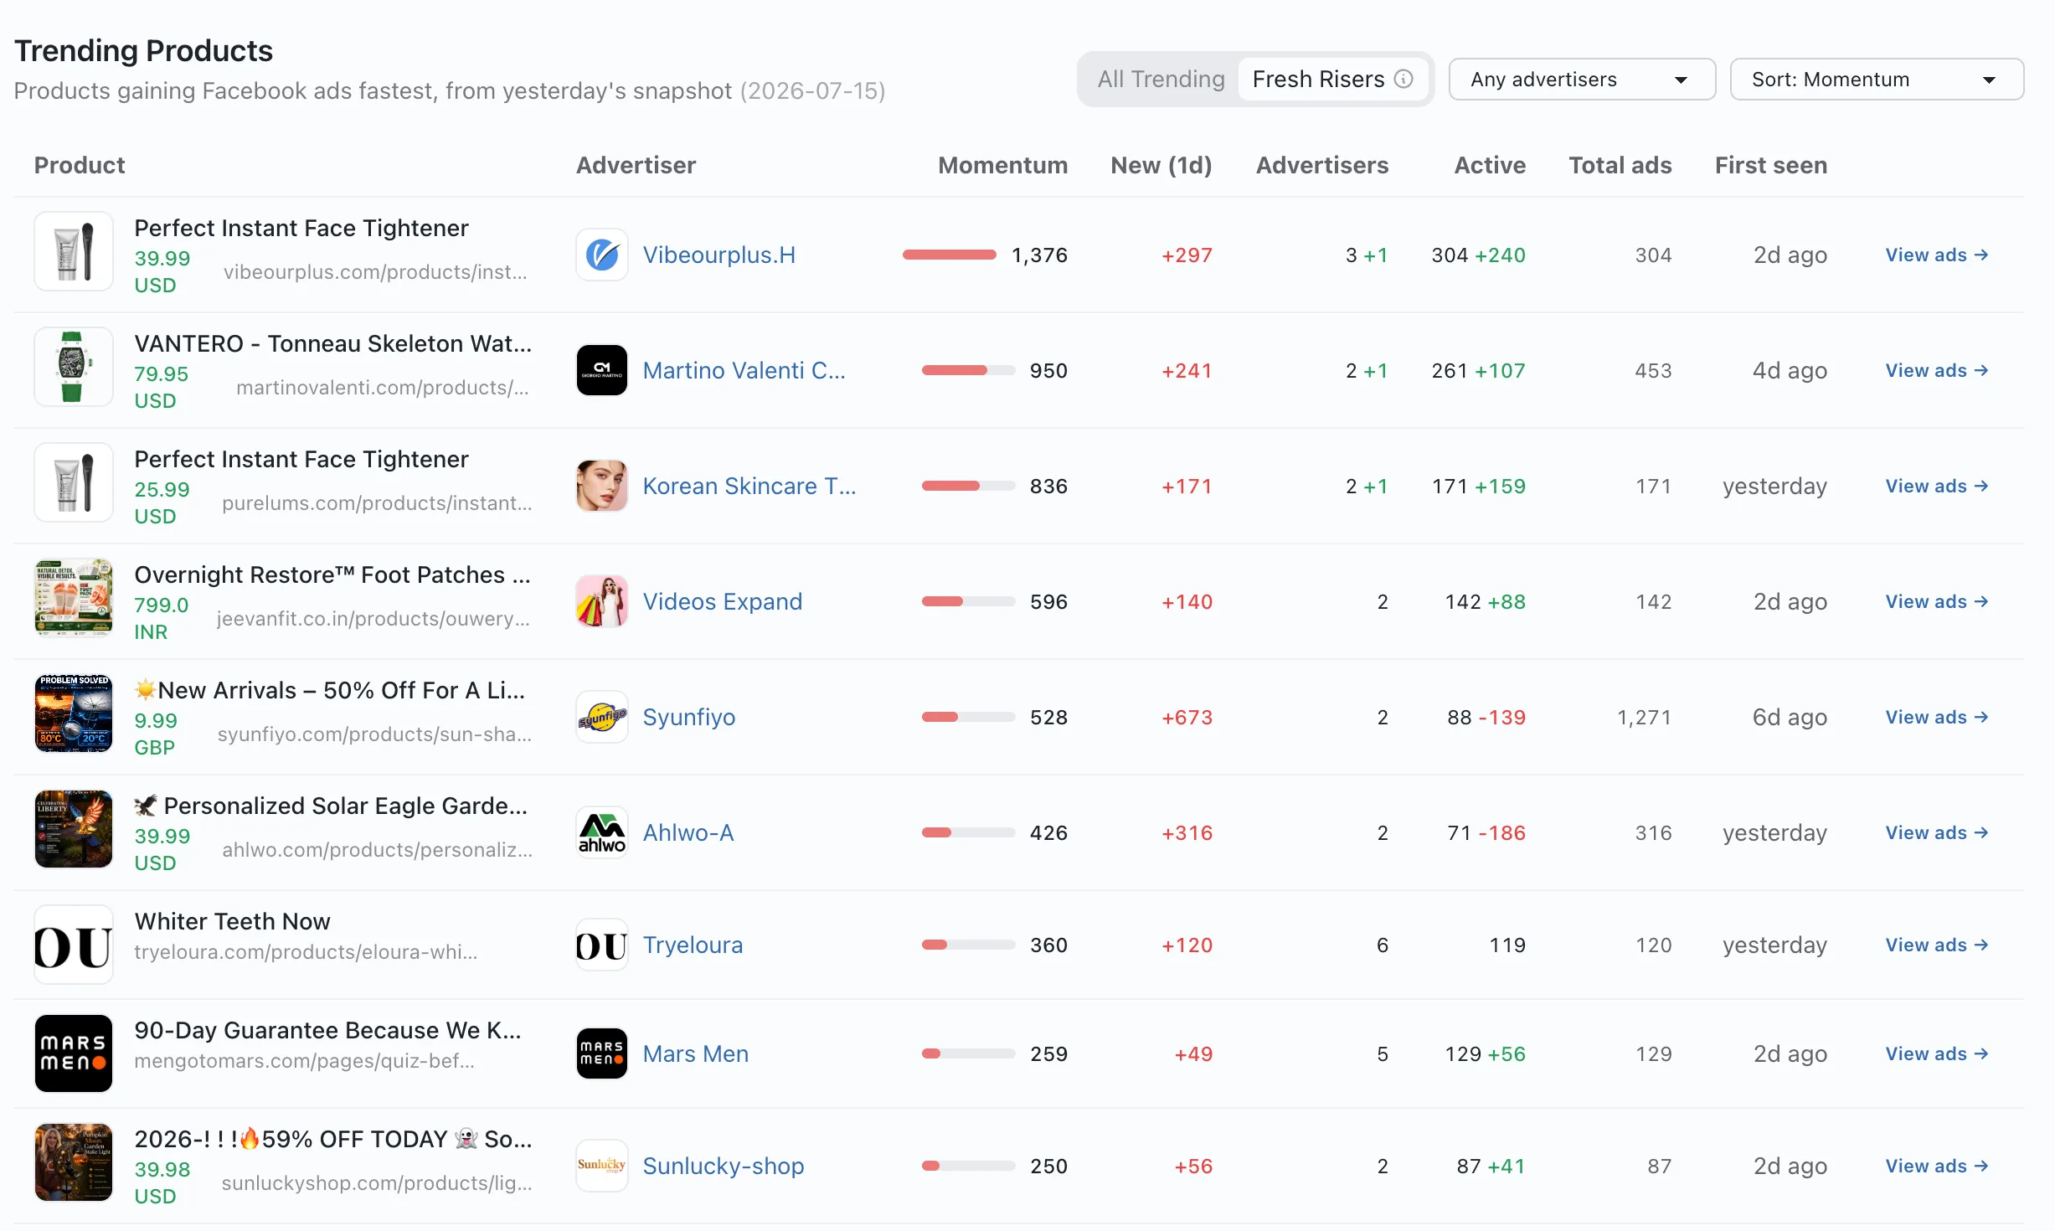Click the 1,376 momentum bar

coord(950,255)
